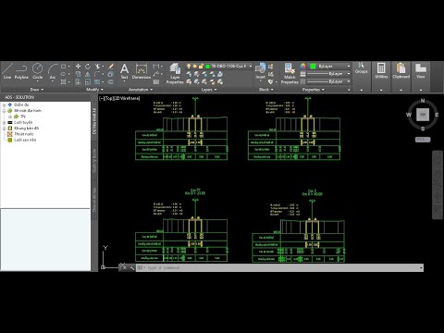Expand the Annotation panel
Image resolution: width=444 pixels, height=333 pixels.
coord(141,90)
